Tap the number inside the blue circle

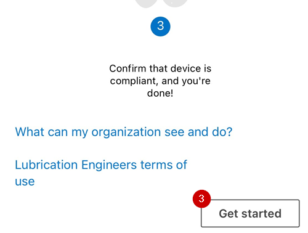coord(160,26)
